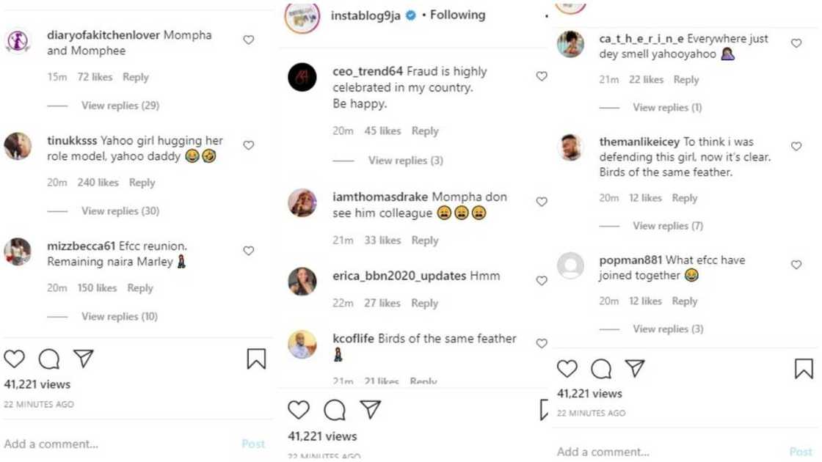This screenshot has height=462, width=822.
Task: Click the paper plane icon in the middle panel
Action: [x=371, y=410]
